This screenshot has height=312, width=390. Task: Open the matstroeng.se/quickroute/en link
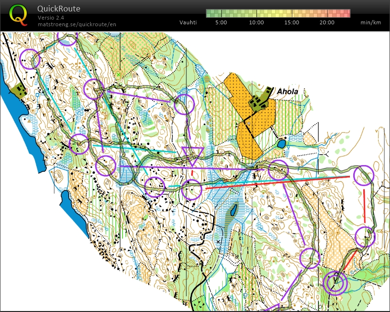[x=77, y=24]
